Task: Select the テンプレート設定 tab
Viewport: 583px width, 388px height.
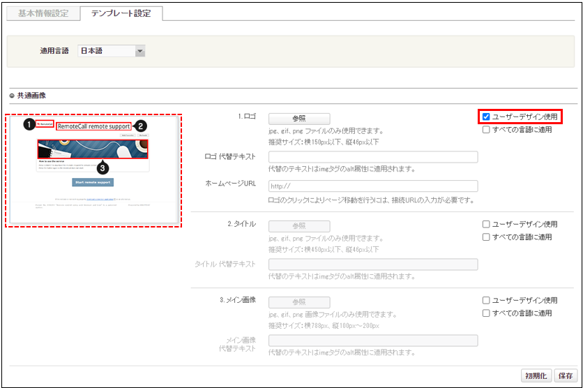Action: [121, 13]
